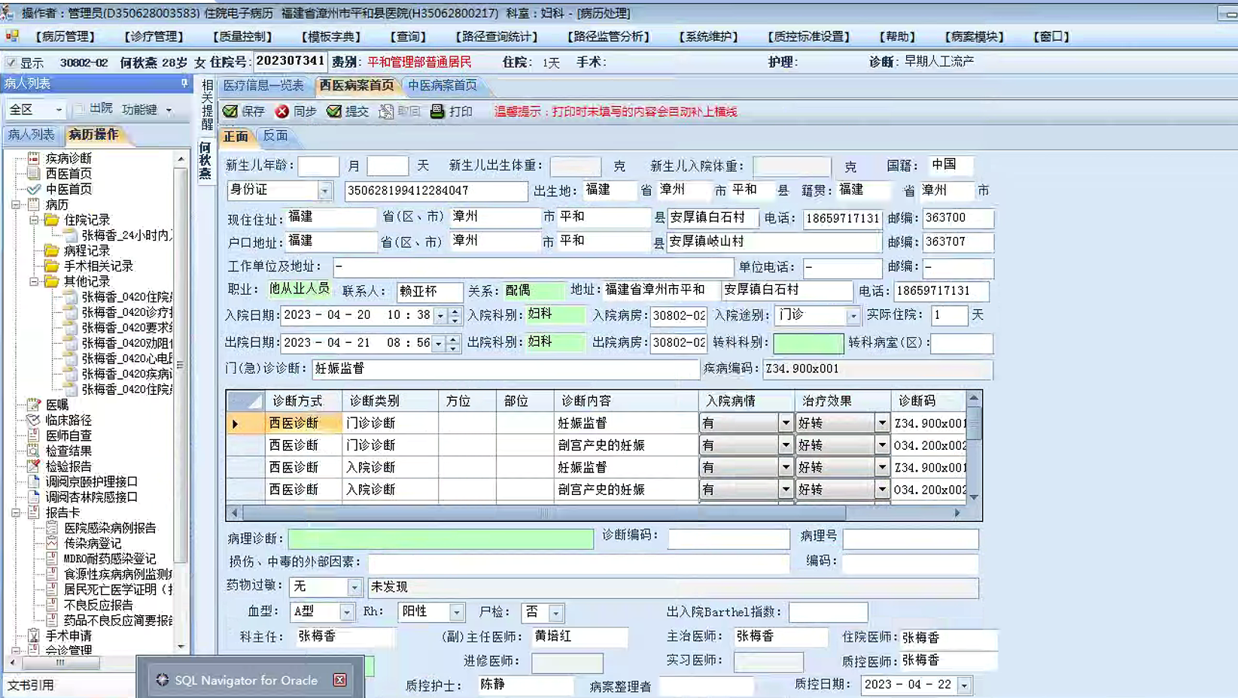
Task: Open 入院病情 dropdown in first diagnosis row
Action: coord(785,423)
